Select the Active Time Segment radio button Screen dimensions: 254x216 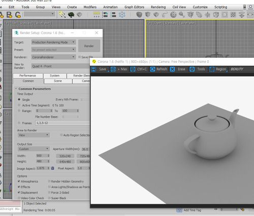coord(19,105)
